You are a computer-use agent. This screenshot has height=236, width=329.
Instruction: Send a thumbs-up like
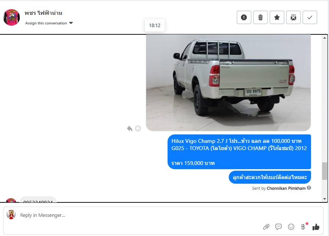pyautogui.click(x=316, y=227)
